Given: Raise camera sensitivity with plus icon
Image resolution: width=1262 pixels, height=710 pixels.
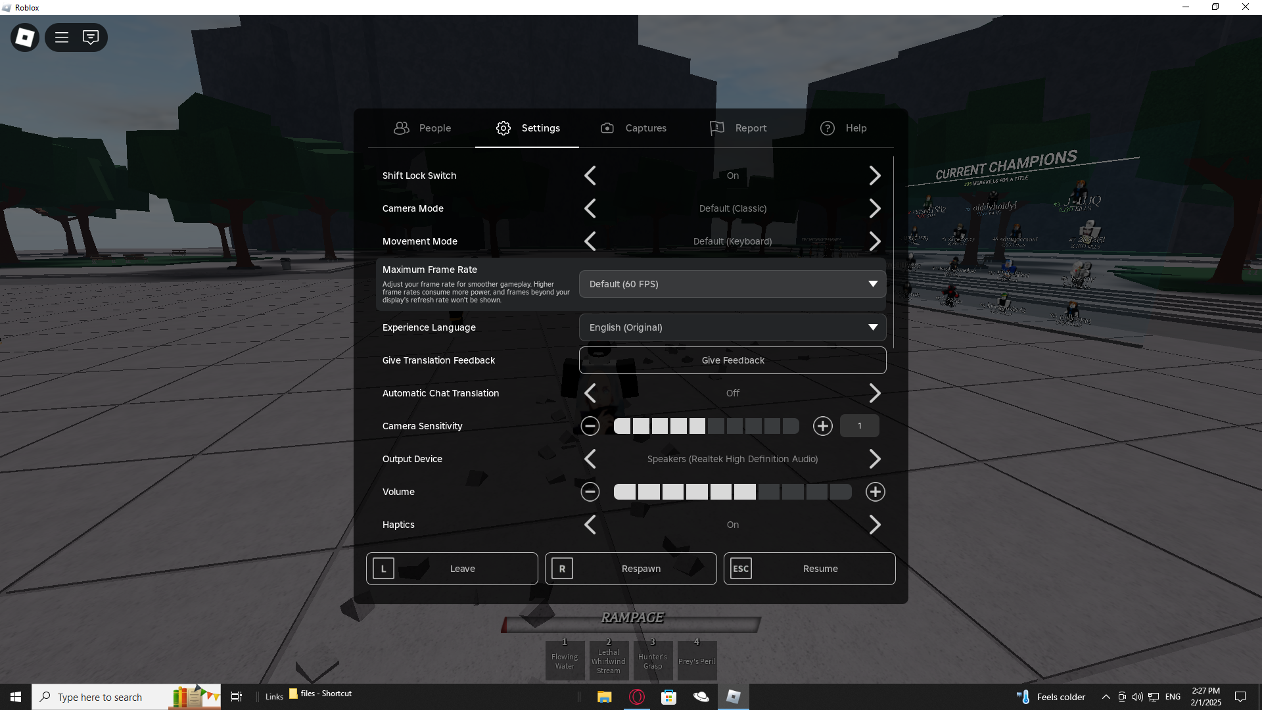Looking at the screenshot, I should [822, 426].
